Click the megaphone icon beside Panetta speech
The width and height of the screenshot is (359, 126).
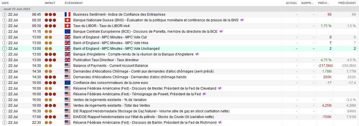click(x=221, y=32)
